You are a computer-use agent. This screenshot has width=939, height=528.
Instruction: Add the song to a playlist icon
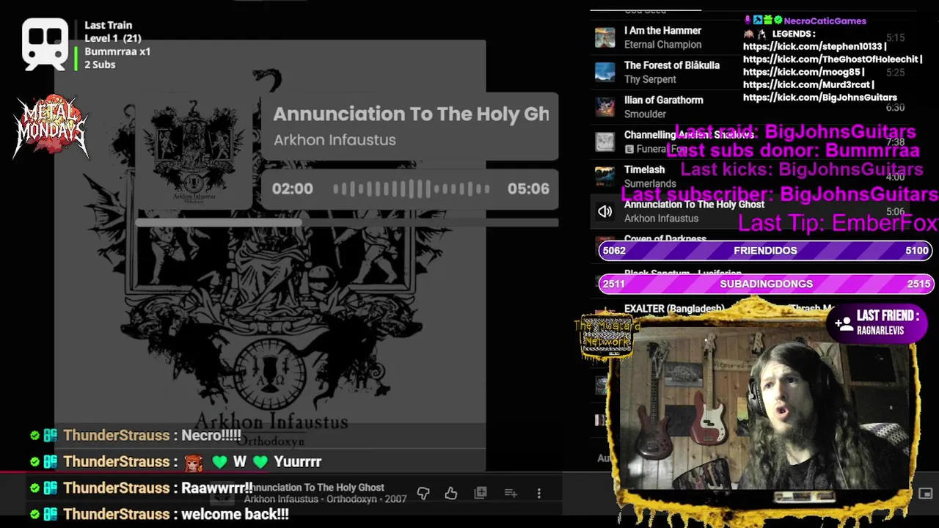pyautogui.click(x=511, y=494)
